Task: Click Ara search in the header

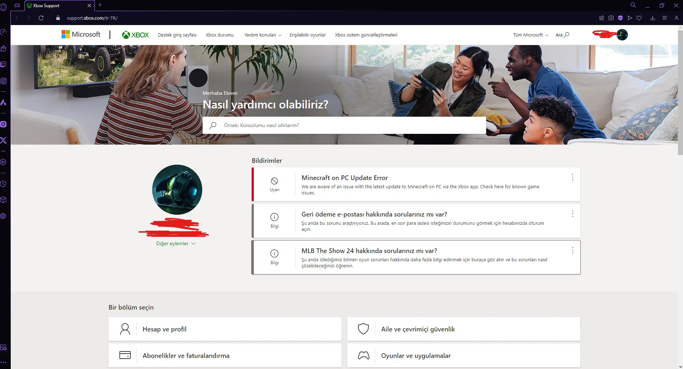Action: point(562,35)
